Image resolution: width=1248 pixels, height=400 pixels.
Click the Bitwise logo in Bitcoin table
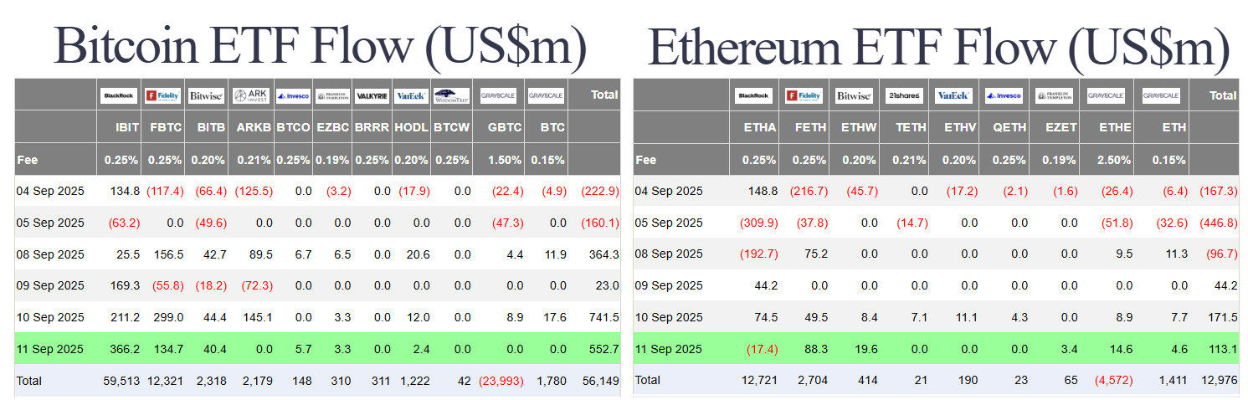click(205, 95)
